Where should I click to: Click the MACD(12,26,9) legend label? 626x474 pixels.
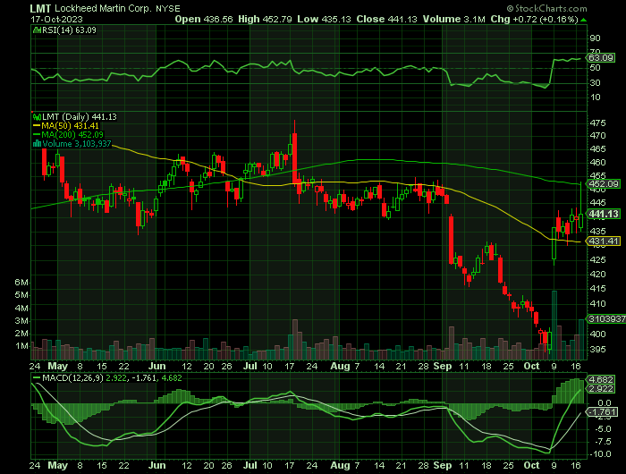click(72, 377)
